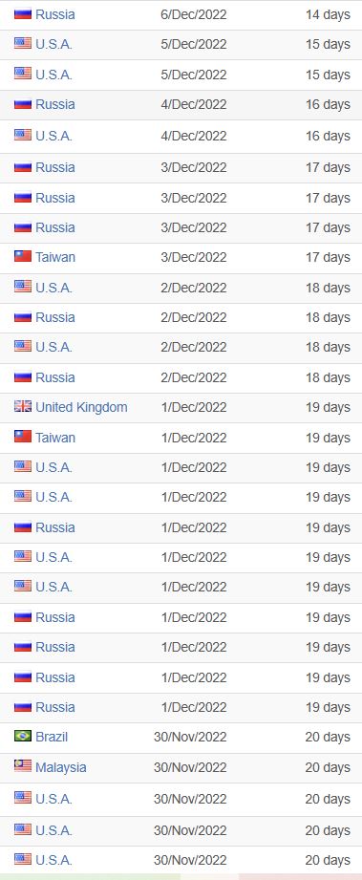Click Taiwan flag in the 3/Dec/2022 row
The width and height of the screenshot is (362, 880).
(23, 257)
